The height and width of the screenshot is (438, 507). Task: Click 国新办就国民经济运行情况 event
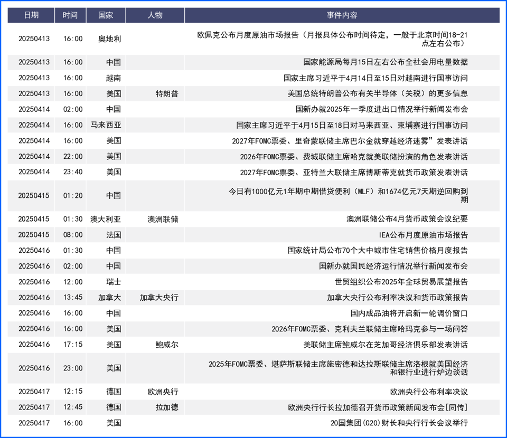point(393,266)
